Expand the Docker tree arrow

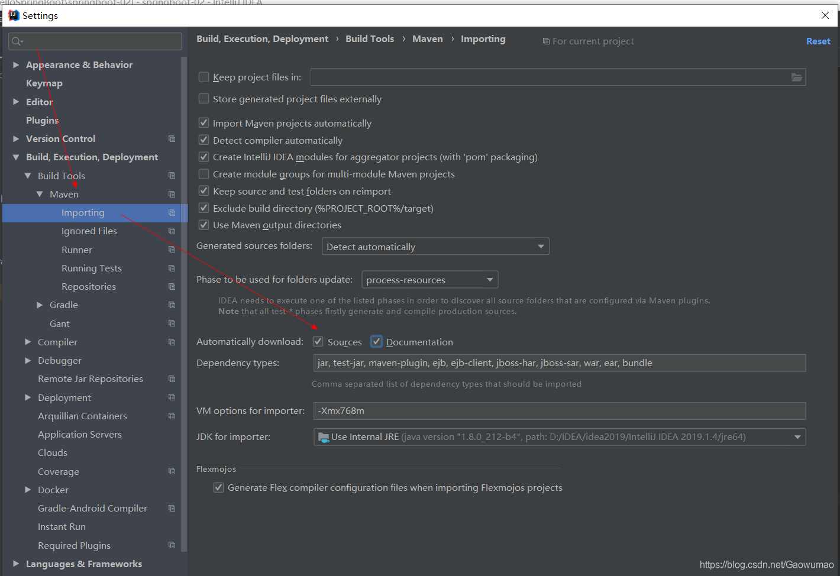tap(28, 490)
